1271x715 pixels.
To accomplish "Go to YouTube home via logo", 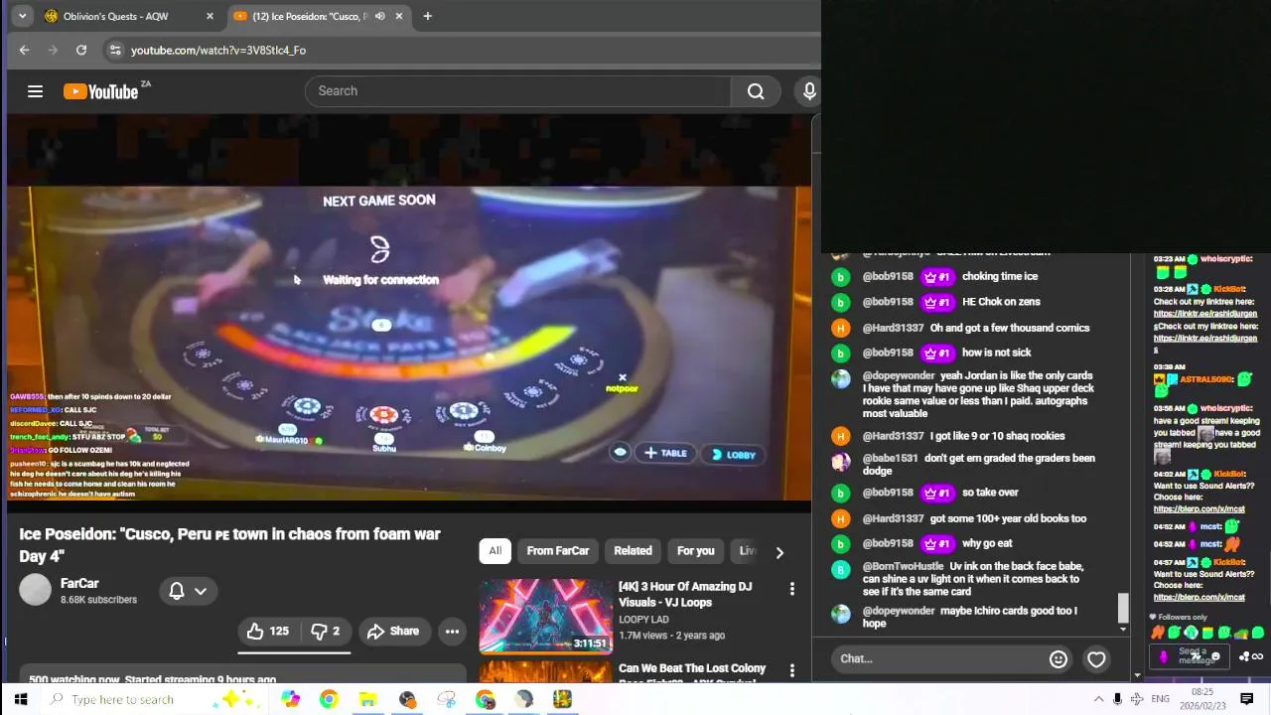I will click(x=101, y=91).
